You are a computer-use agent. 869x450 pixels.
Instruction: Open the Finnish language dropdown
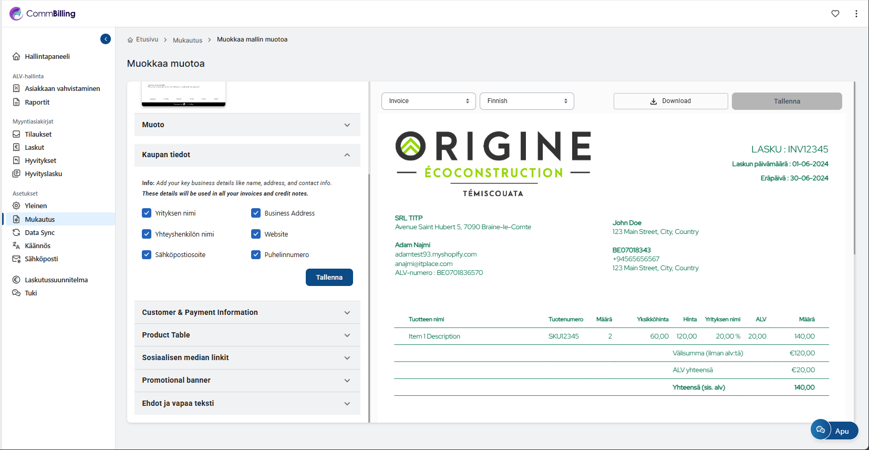526,101
